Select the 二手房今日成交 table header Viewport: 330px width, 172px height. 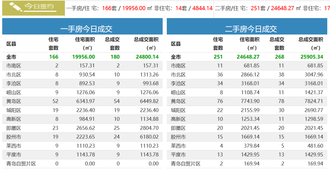247,27
